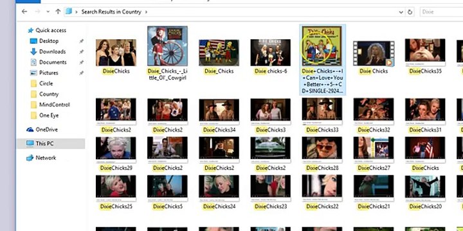
Task: Go up one folder level
Action: (x=58, y=12)
